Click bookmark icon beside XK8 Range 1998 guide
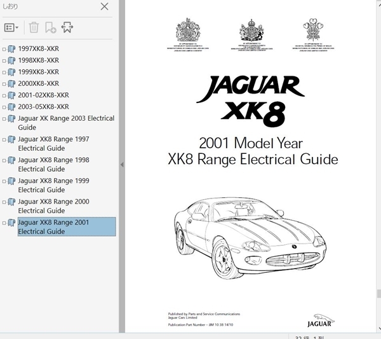The height and width of the screenshot is (339, 381). tap(11, 160)
